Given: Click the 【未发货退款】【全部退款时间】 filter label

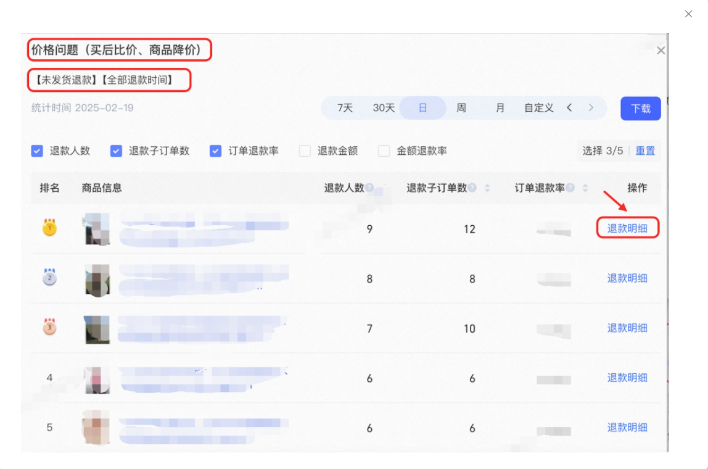Looking at the screenshot, I should click(104, 80).
